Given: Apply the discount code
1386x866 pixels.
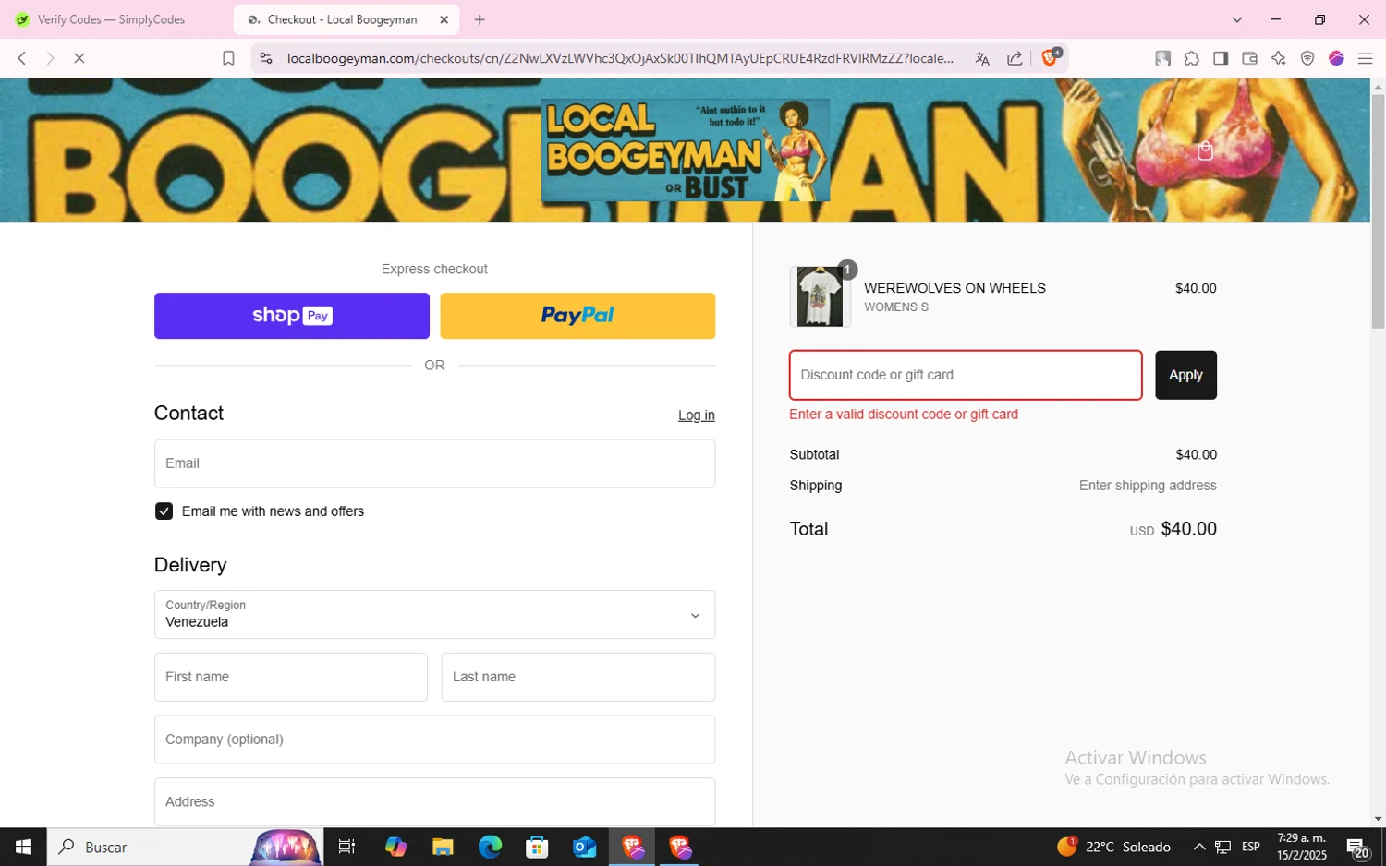Looking at the screenshot, I should tap(1185, 375).
